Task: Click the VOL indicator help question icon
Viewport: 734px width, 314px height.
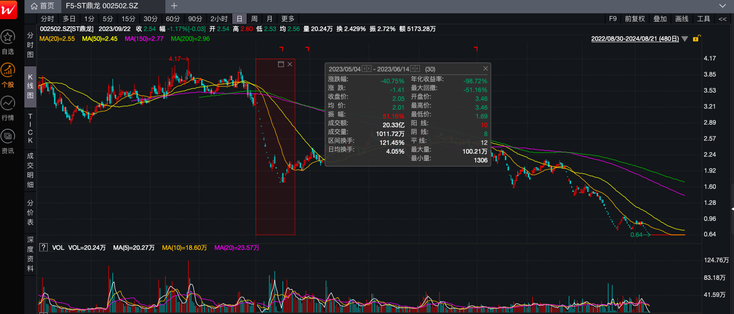Action: tap(44, 248)
